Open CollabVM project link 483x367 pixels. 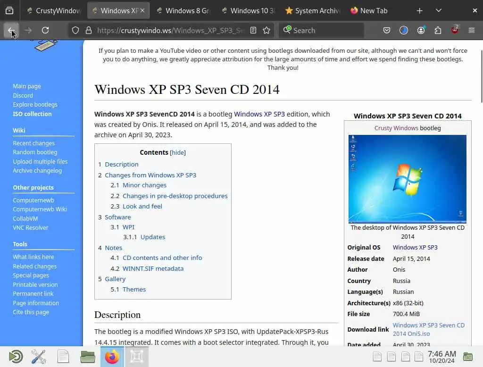click(x=25, y=218)
